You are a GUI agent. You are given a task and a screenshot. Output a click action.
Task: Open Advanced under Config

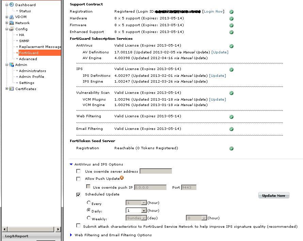(28, 59)
